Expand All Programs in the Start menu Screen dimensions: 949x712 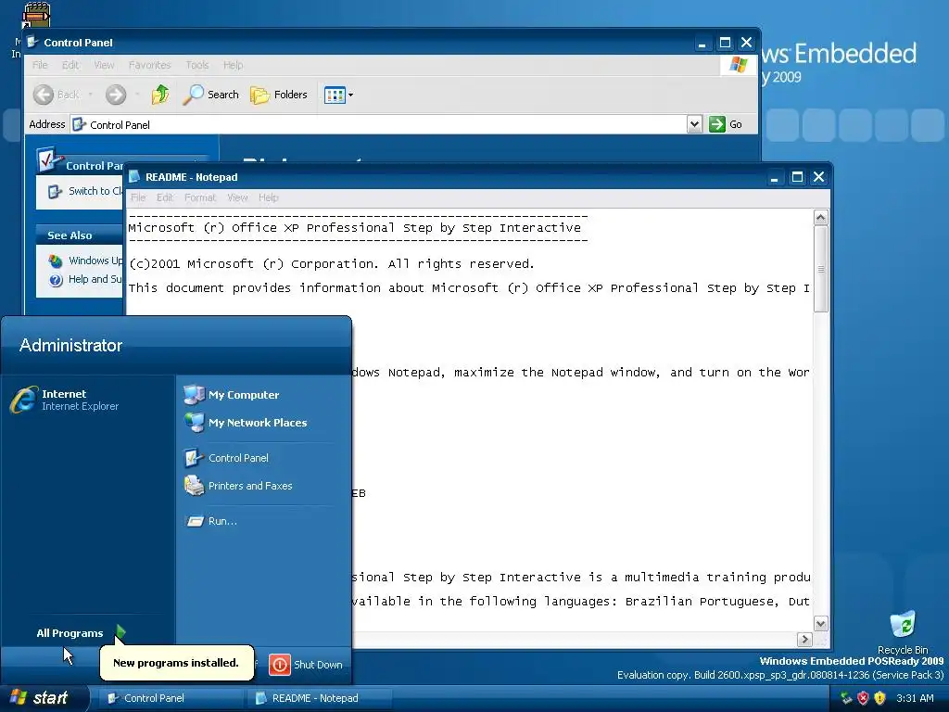tap(82, 632)
